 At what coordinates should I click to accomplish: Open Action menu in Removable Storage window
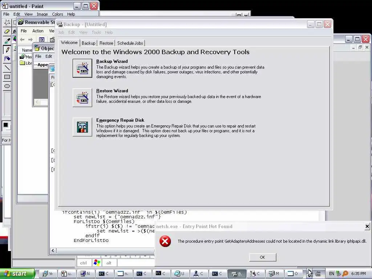coord(38,31)
